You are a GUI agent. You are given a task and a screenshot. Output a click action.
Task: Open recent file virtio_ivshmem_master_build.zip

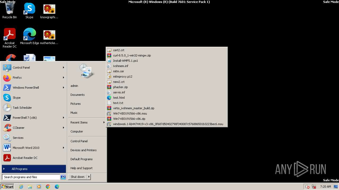(x=167, y=108)
